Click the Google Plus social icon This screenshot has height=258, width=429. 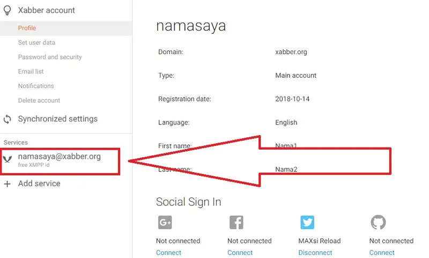click(x=165, y=223)
